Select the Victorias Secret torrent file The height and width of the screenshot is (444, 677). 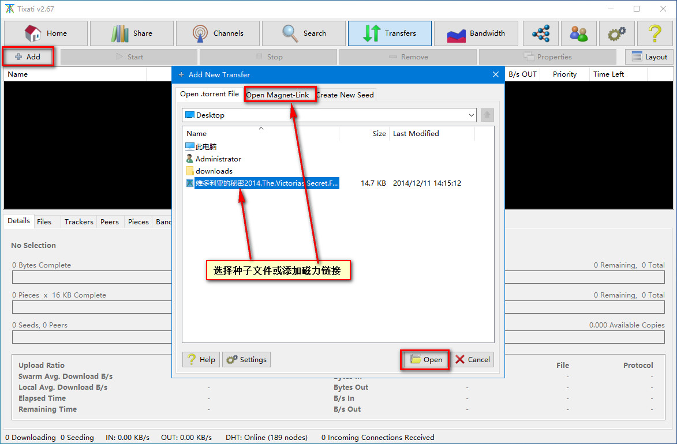262,183
